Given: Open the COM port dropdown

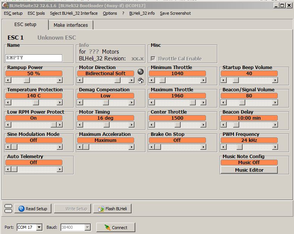Looking at the screenshot, I should (x=39, y=228).
